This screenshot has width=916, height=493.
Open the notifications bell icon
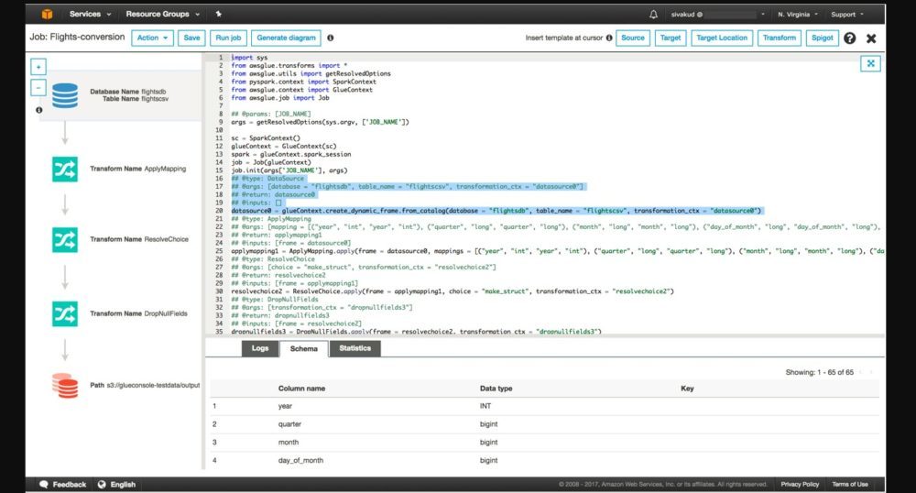653,15
